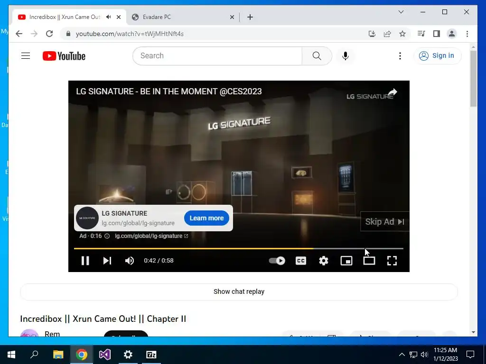Open the tab search chevron
This screenshot has width=486, height=364.
(x=401, y=12)
